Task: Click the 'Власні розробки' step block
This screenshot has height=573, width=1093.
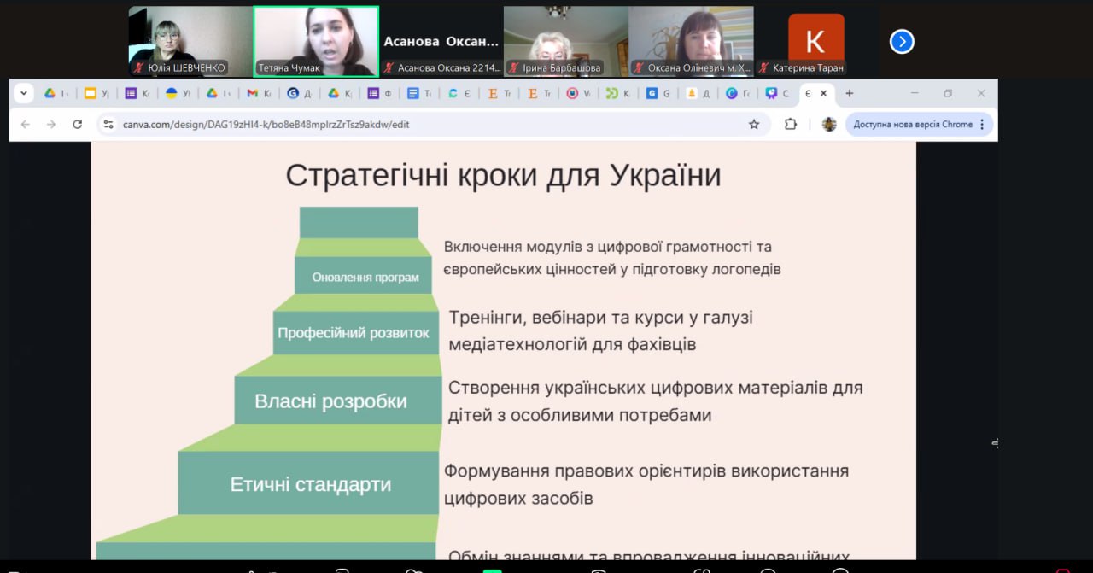Action: (330, 401)
